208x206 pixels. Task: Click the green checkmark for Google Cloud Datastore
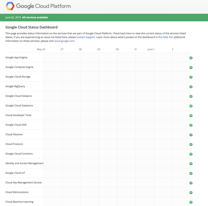pos(191,106)
